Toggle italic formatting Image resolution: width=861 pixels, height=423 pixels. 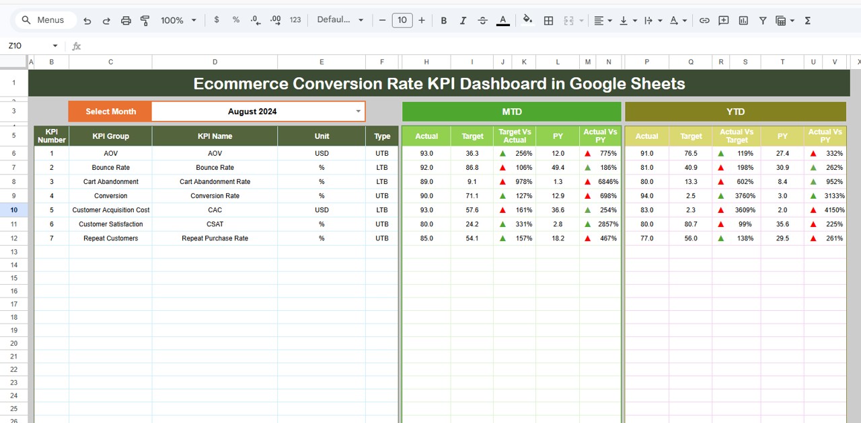tap(463, 21)
